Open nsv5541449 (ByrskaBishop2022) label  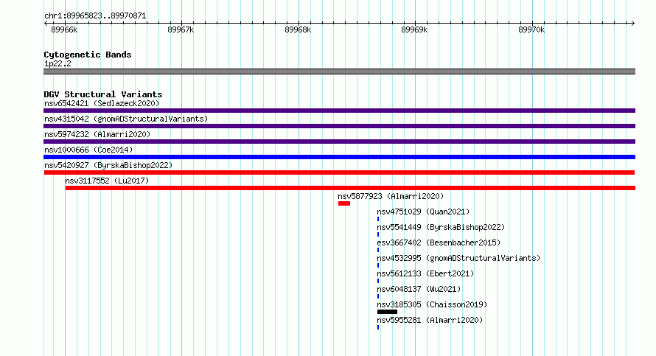(x=441, y=227)
